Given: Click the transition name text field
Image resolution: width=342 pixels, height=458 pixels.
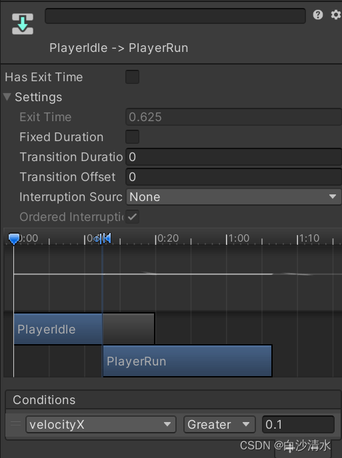Looking at the screenshot, I should click(x=175, y=16).
